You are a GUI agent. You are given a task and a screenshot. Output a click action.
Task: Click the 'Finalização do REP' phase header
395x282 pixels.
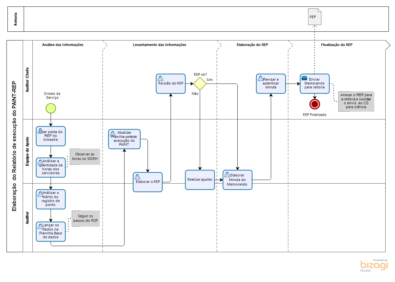[x=336, y=45]
